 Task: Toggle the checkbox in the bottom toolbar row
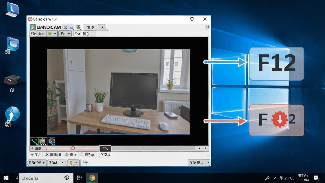[82, 154]
